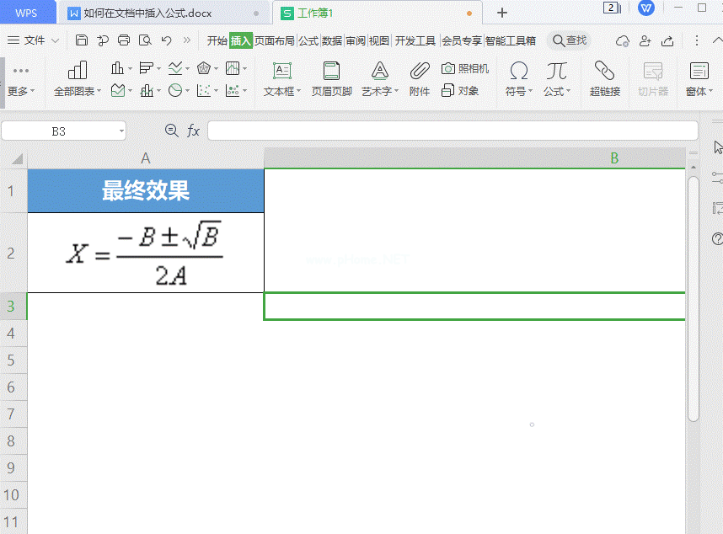Expand quick toolbar overflow chevrons
The image size is (723, 534).
(x=187, y=40)
